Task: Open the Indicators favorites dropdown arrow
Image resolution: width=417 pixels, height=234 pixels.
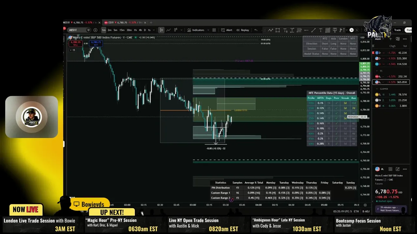Action: tap(208, 30)
